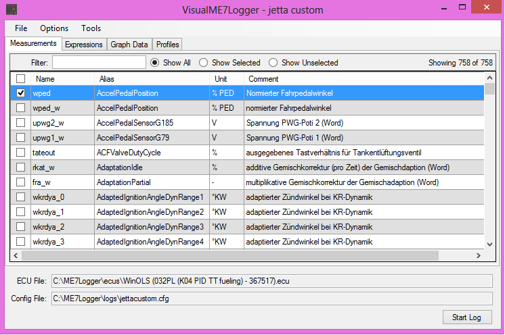Screen dimensions: 505x335
Task: Click the horizontal scrollbar left arrow
Action: point(16,256)
